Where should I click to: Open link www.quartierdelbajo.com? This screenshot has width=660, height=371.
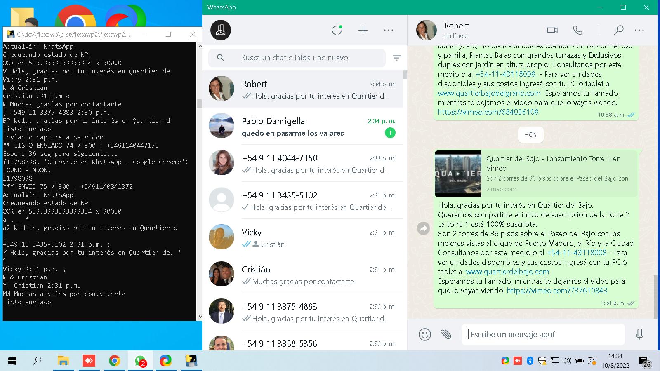click(x=507, y=272)
